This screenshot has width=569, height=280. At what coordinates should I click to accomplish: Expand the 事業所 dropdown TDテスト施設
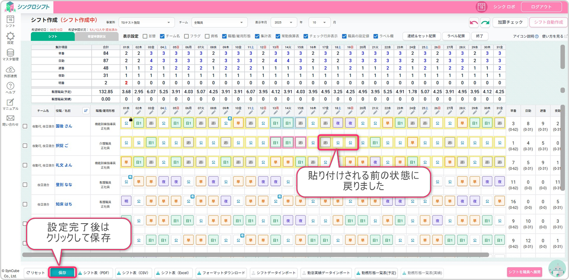(146, 22)
